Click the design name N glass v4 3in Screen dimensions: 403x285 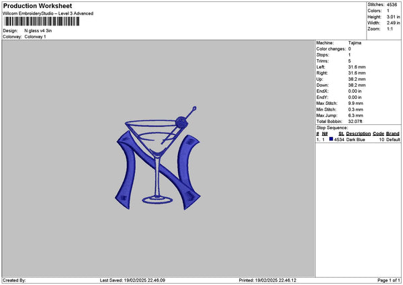tap(38, 31)
